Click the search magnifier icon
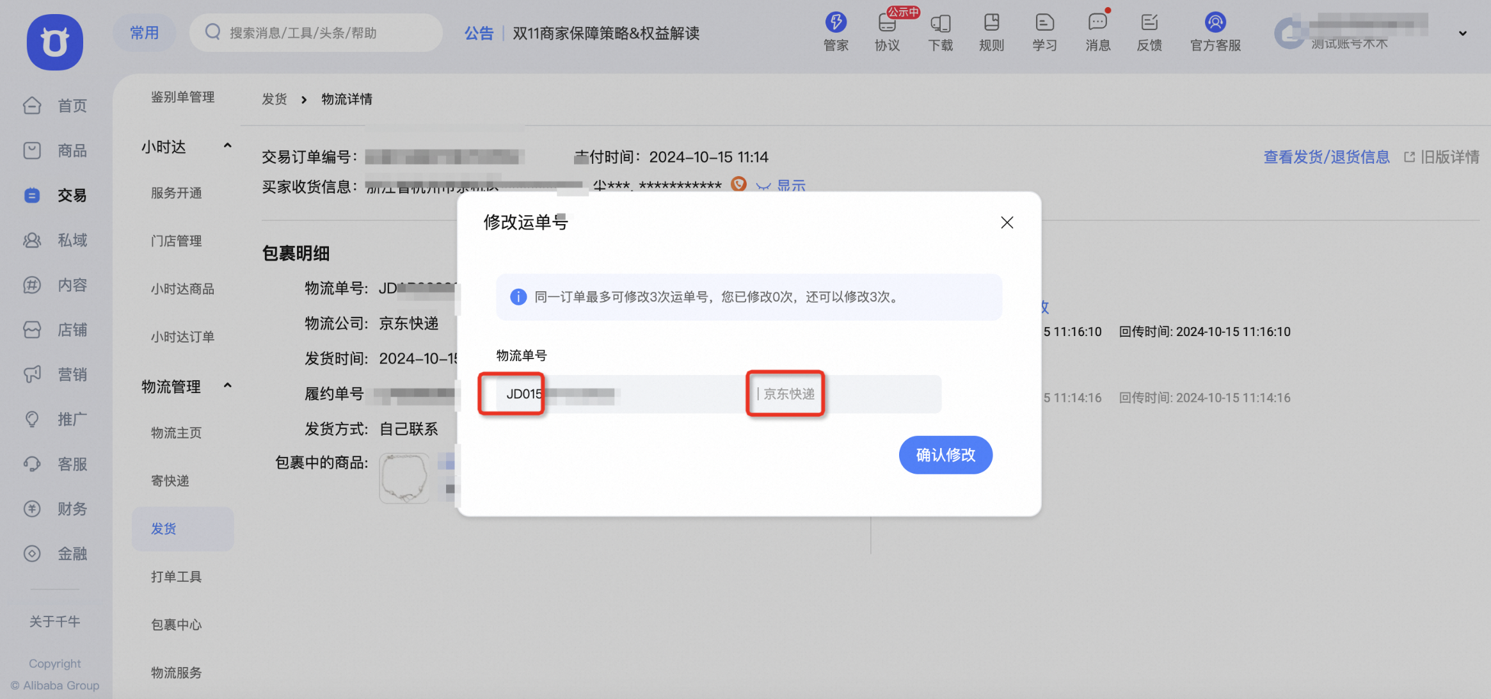The width and height of the screenshot is (1491, 699). pyautogui.click(x=213, y=32)
